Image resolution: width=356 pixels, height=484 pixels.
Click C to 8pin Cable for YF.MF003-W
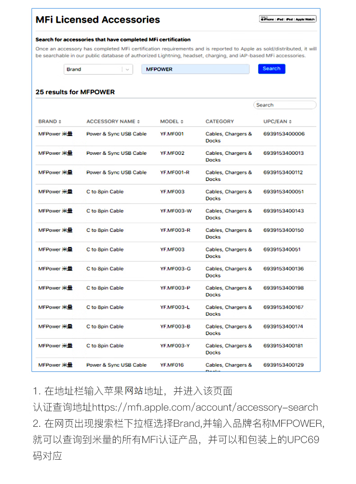click(105, 211)
